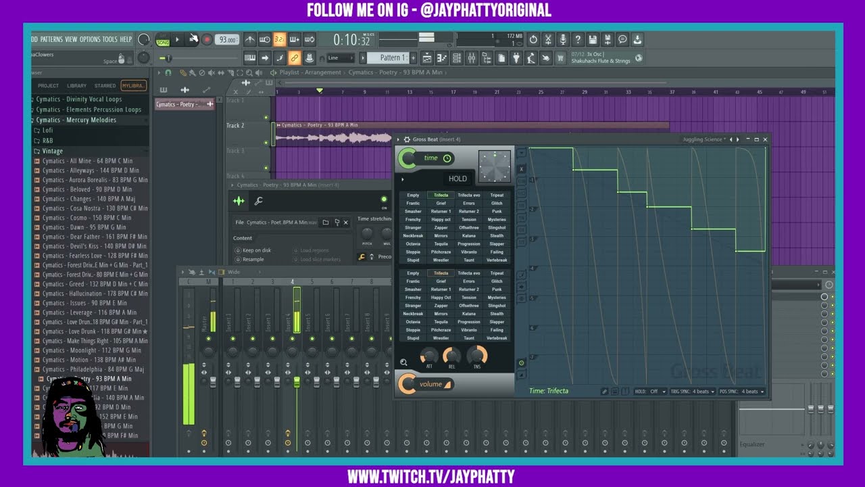Image resolution: width=865 pixels, height=487 pixels.
Task: Click the Play button in transport
Action: tap(178, 40)
